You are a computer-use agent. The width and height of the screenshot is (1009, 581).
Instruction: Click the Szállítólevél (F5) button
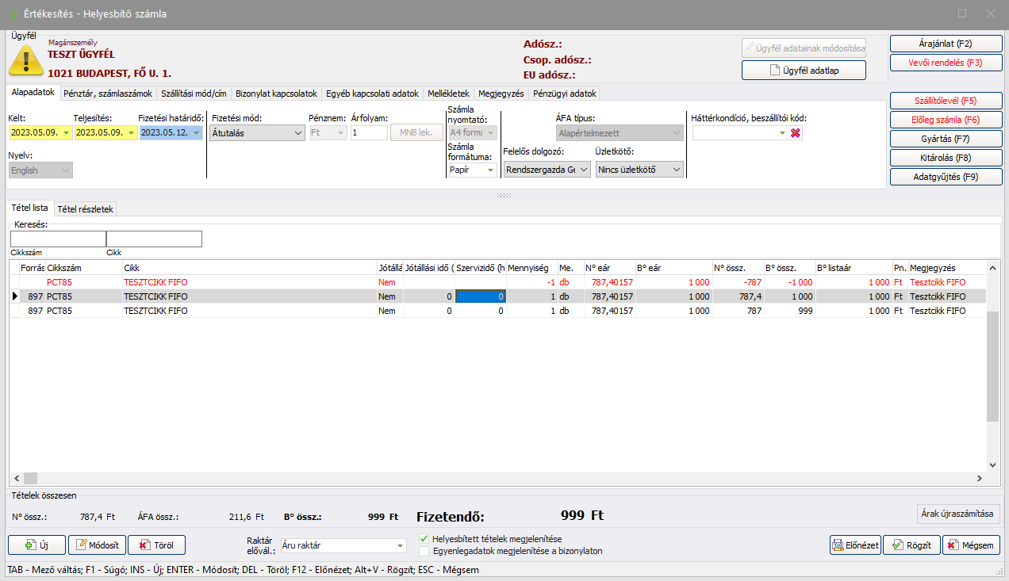(x=946, y=101)
